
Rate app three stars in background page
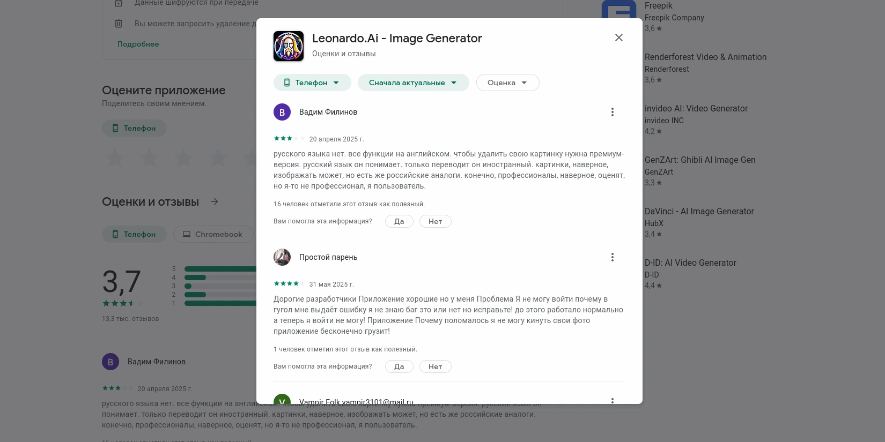[x=183, y=158]
